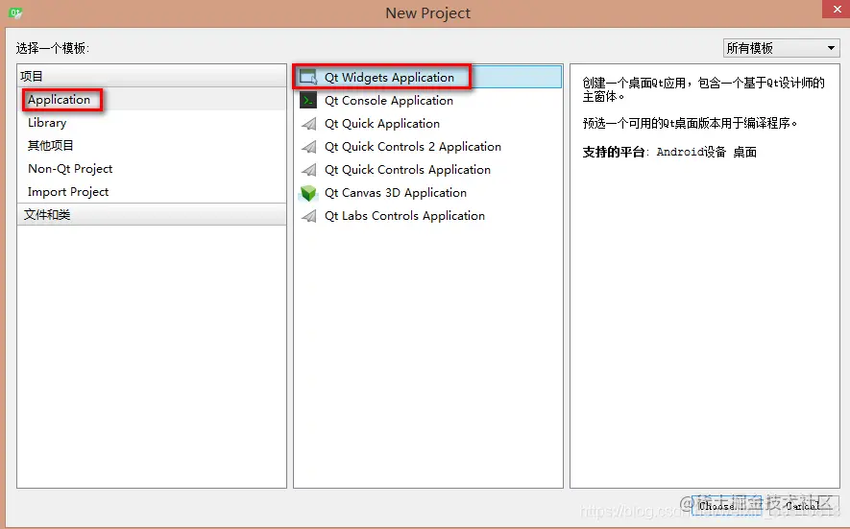850x529 pixels.
Task: Open the 所有模板 template filter dropdown
Action: (x=781, y=48)
